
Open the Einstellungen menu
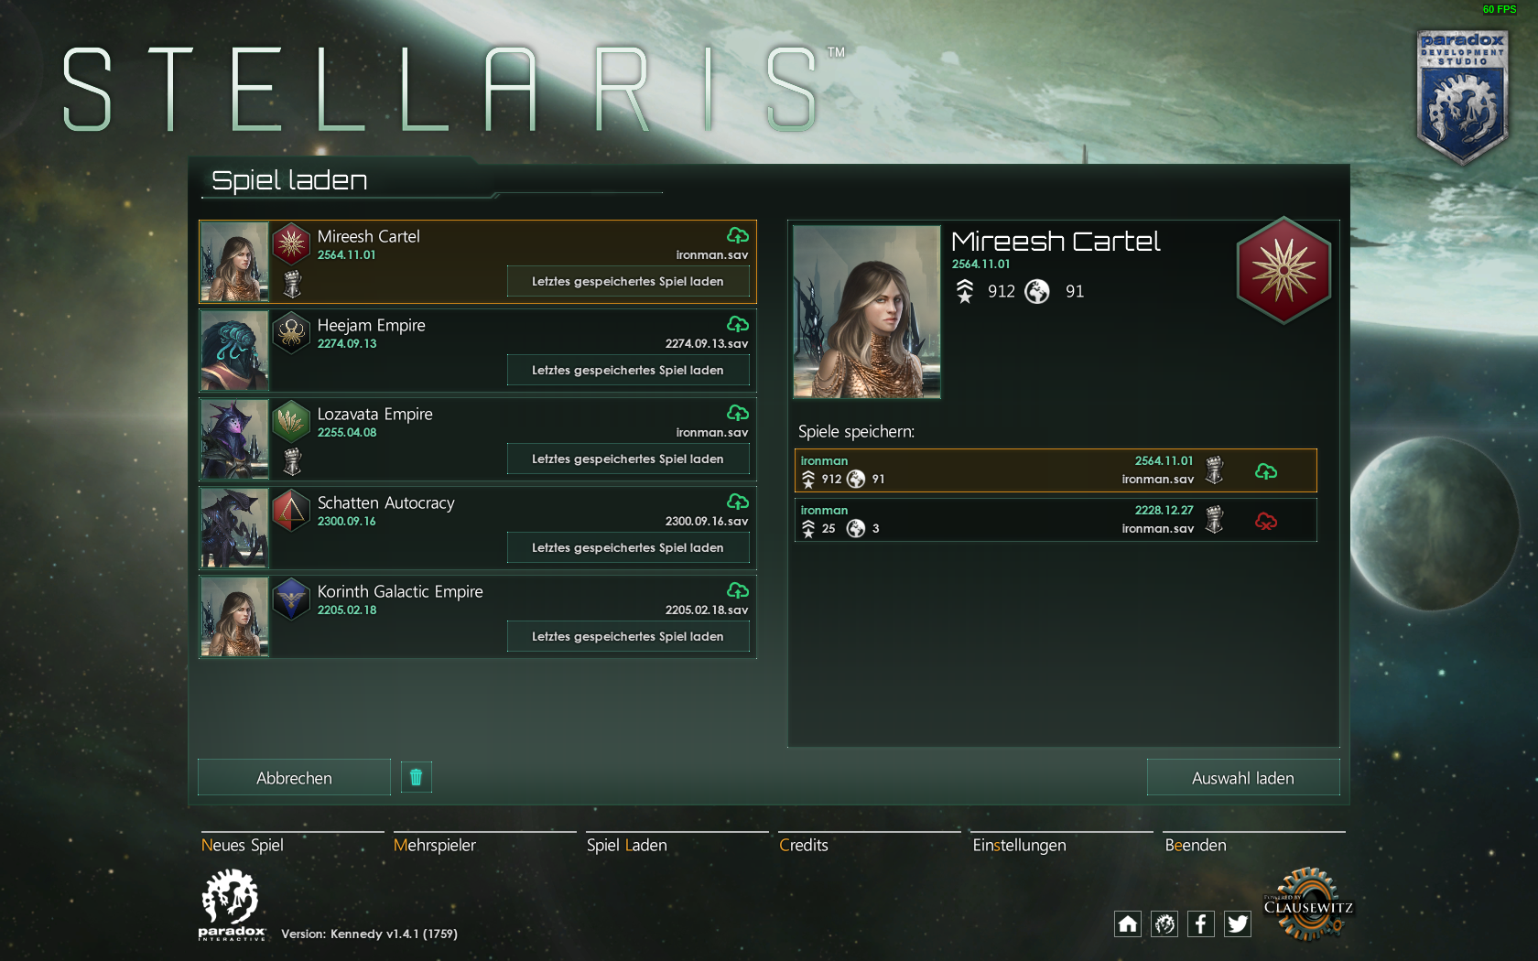pos(1019,845)
